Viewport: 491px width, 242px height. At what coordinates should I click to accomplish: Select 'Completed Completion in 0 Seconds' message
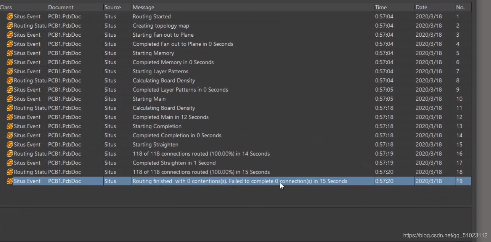[177, 136]
